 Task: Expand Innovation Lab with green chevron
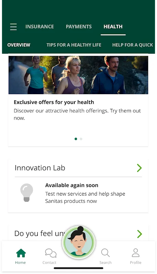point(139,168)
